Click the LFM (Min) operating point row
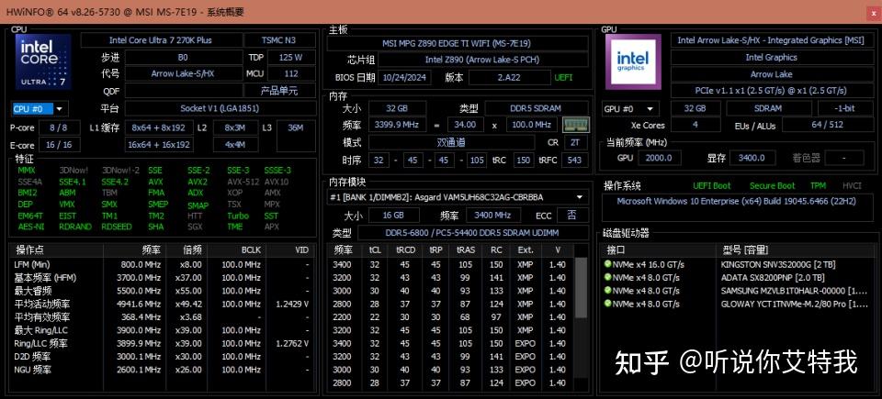The image size is (882, 399). pos(162,265)
